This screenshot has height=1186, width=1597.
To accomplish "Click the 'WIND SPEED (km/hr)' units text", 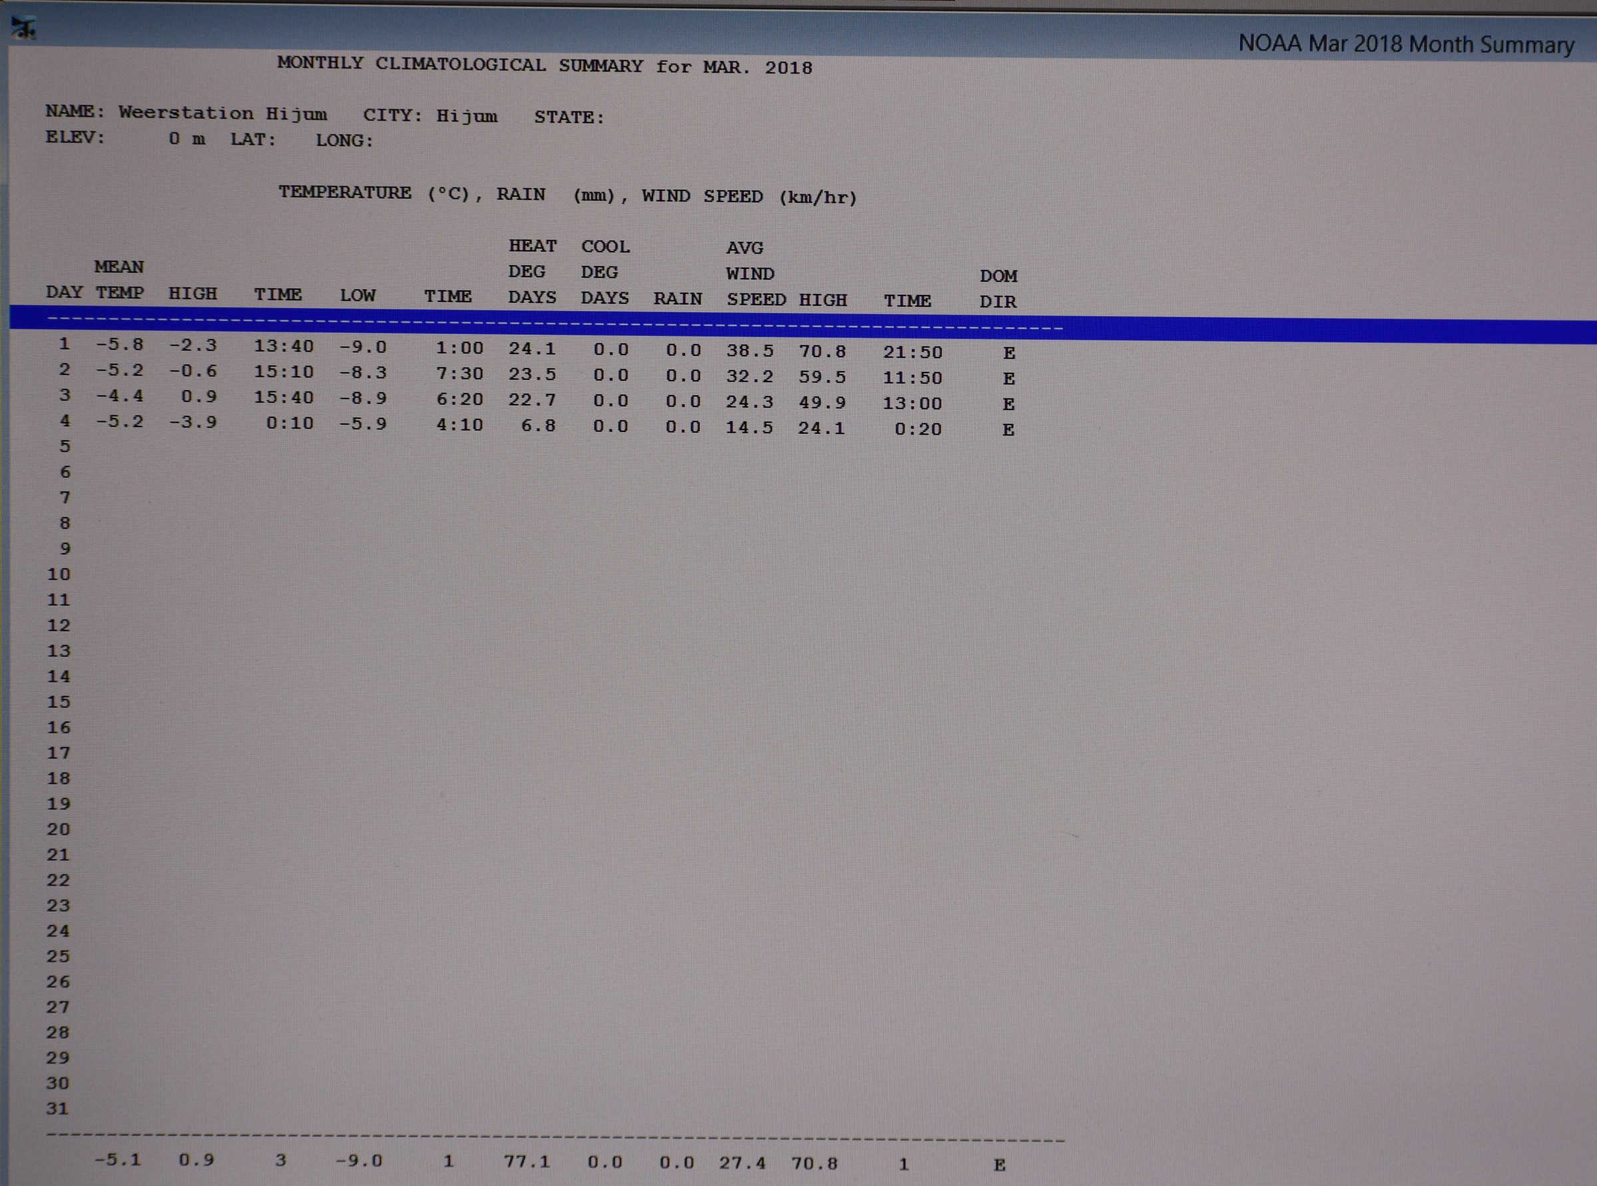I will [x=749, y=197].
